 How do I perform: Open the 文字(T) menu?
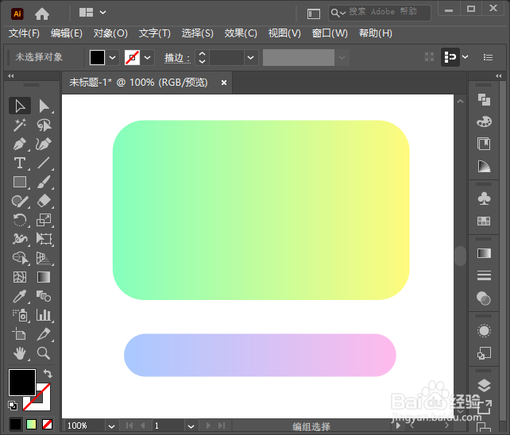(154, 33)
